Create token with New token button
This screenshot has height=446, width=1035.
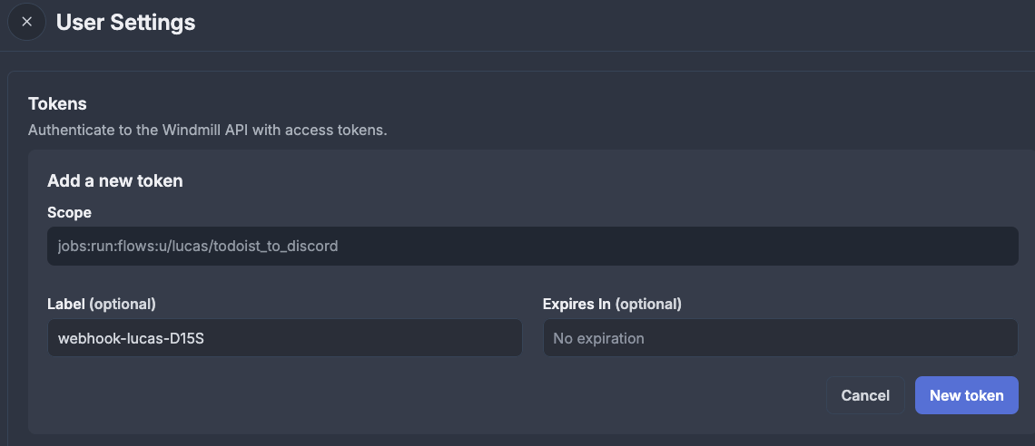(x=966, y=395)
